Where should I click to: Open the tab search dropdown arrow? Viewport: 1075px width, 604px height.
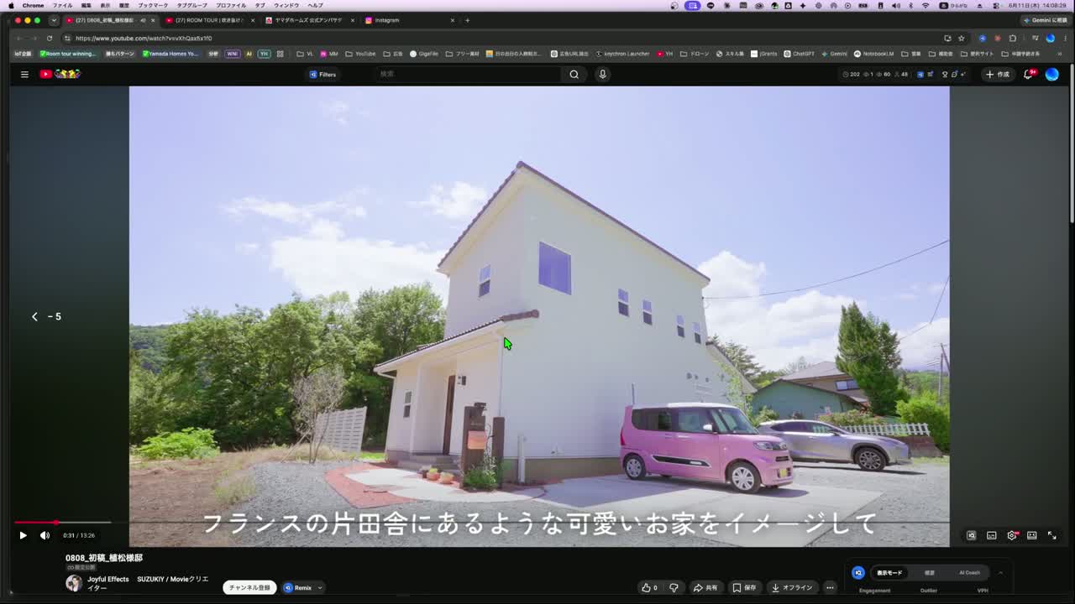(54, 20)
